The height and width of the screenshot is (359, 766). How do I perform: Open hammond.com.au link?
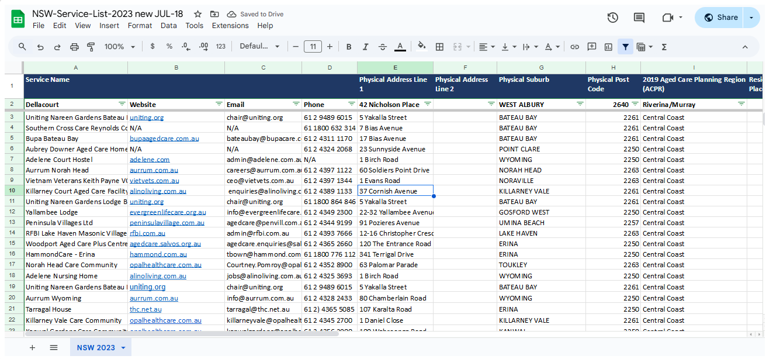pos(158,254)
